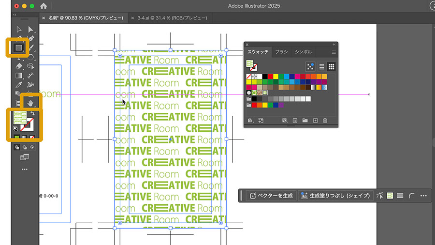Select the yellow-orange gradient swatch
Image resolution: width=435 pixels, height=245 pixels.
coord(319,87)
